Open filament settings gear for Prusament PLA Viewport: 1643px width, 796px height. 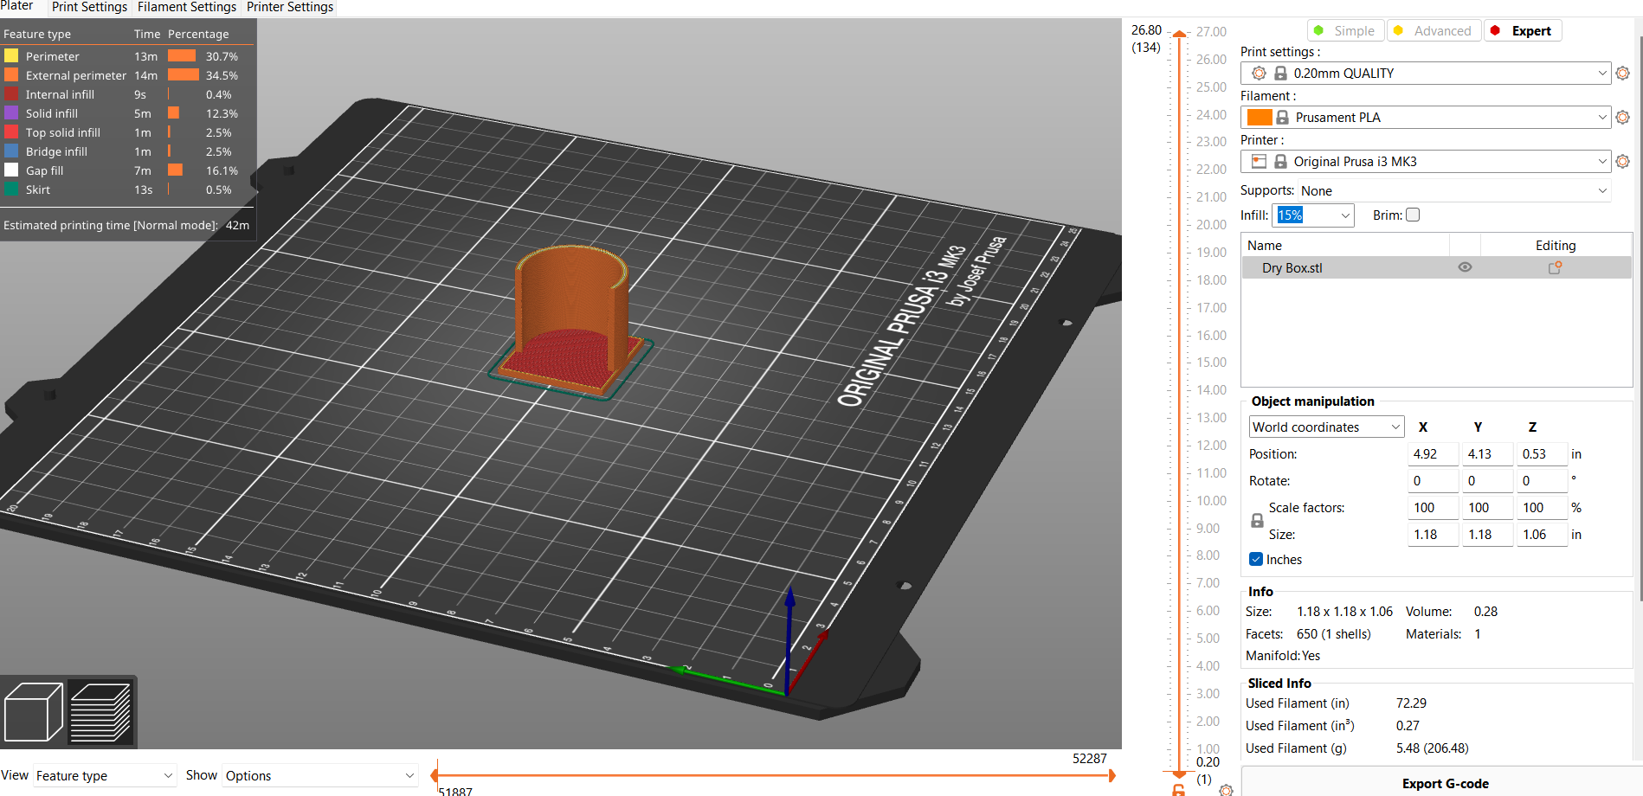point(1623,118)
